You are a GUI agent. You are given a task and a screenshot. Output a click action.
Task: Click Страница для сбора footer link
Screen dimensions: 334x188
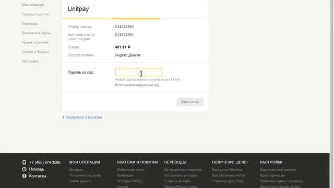pyautogui.click(x=228, y=181)
